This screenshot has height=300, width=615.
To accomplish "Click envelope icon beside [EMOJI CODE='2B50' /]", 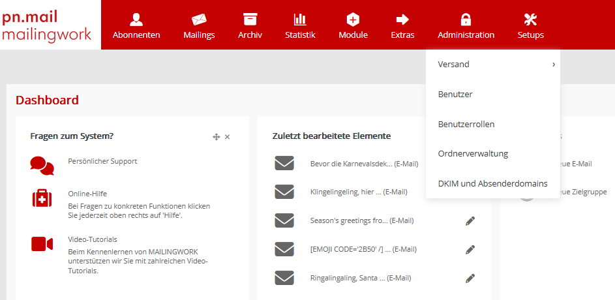I will [x=284, y=249].
